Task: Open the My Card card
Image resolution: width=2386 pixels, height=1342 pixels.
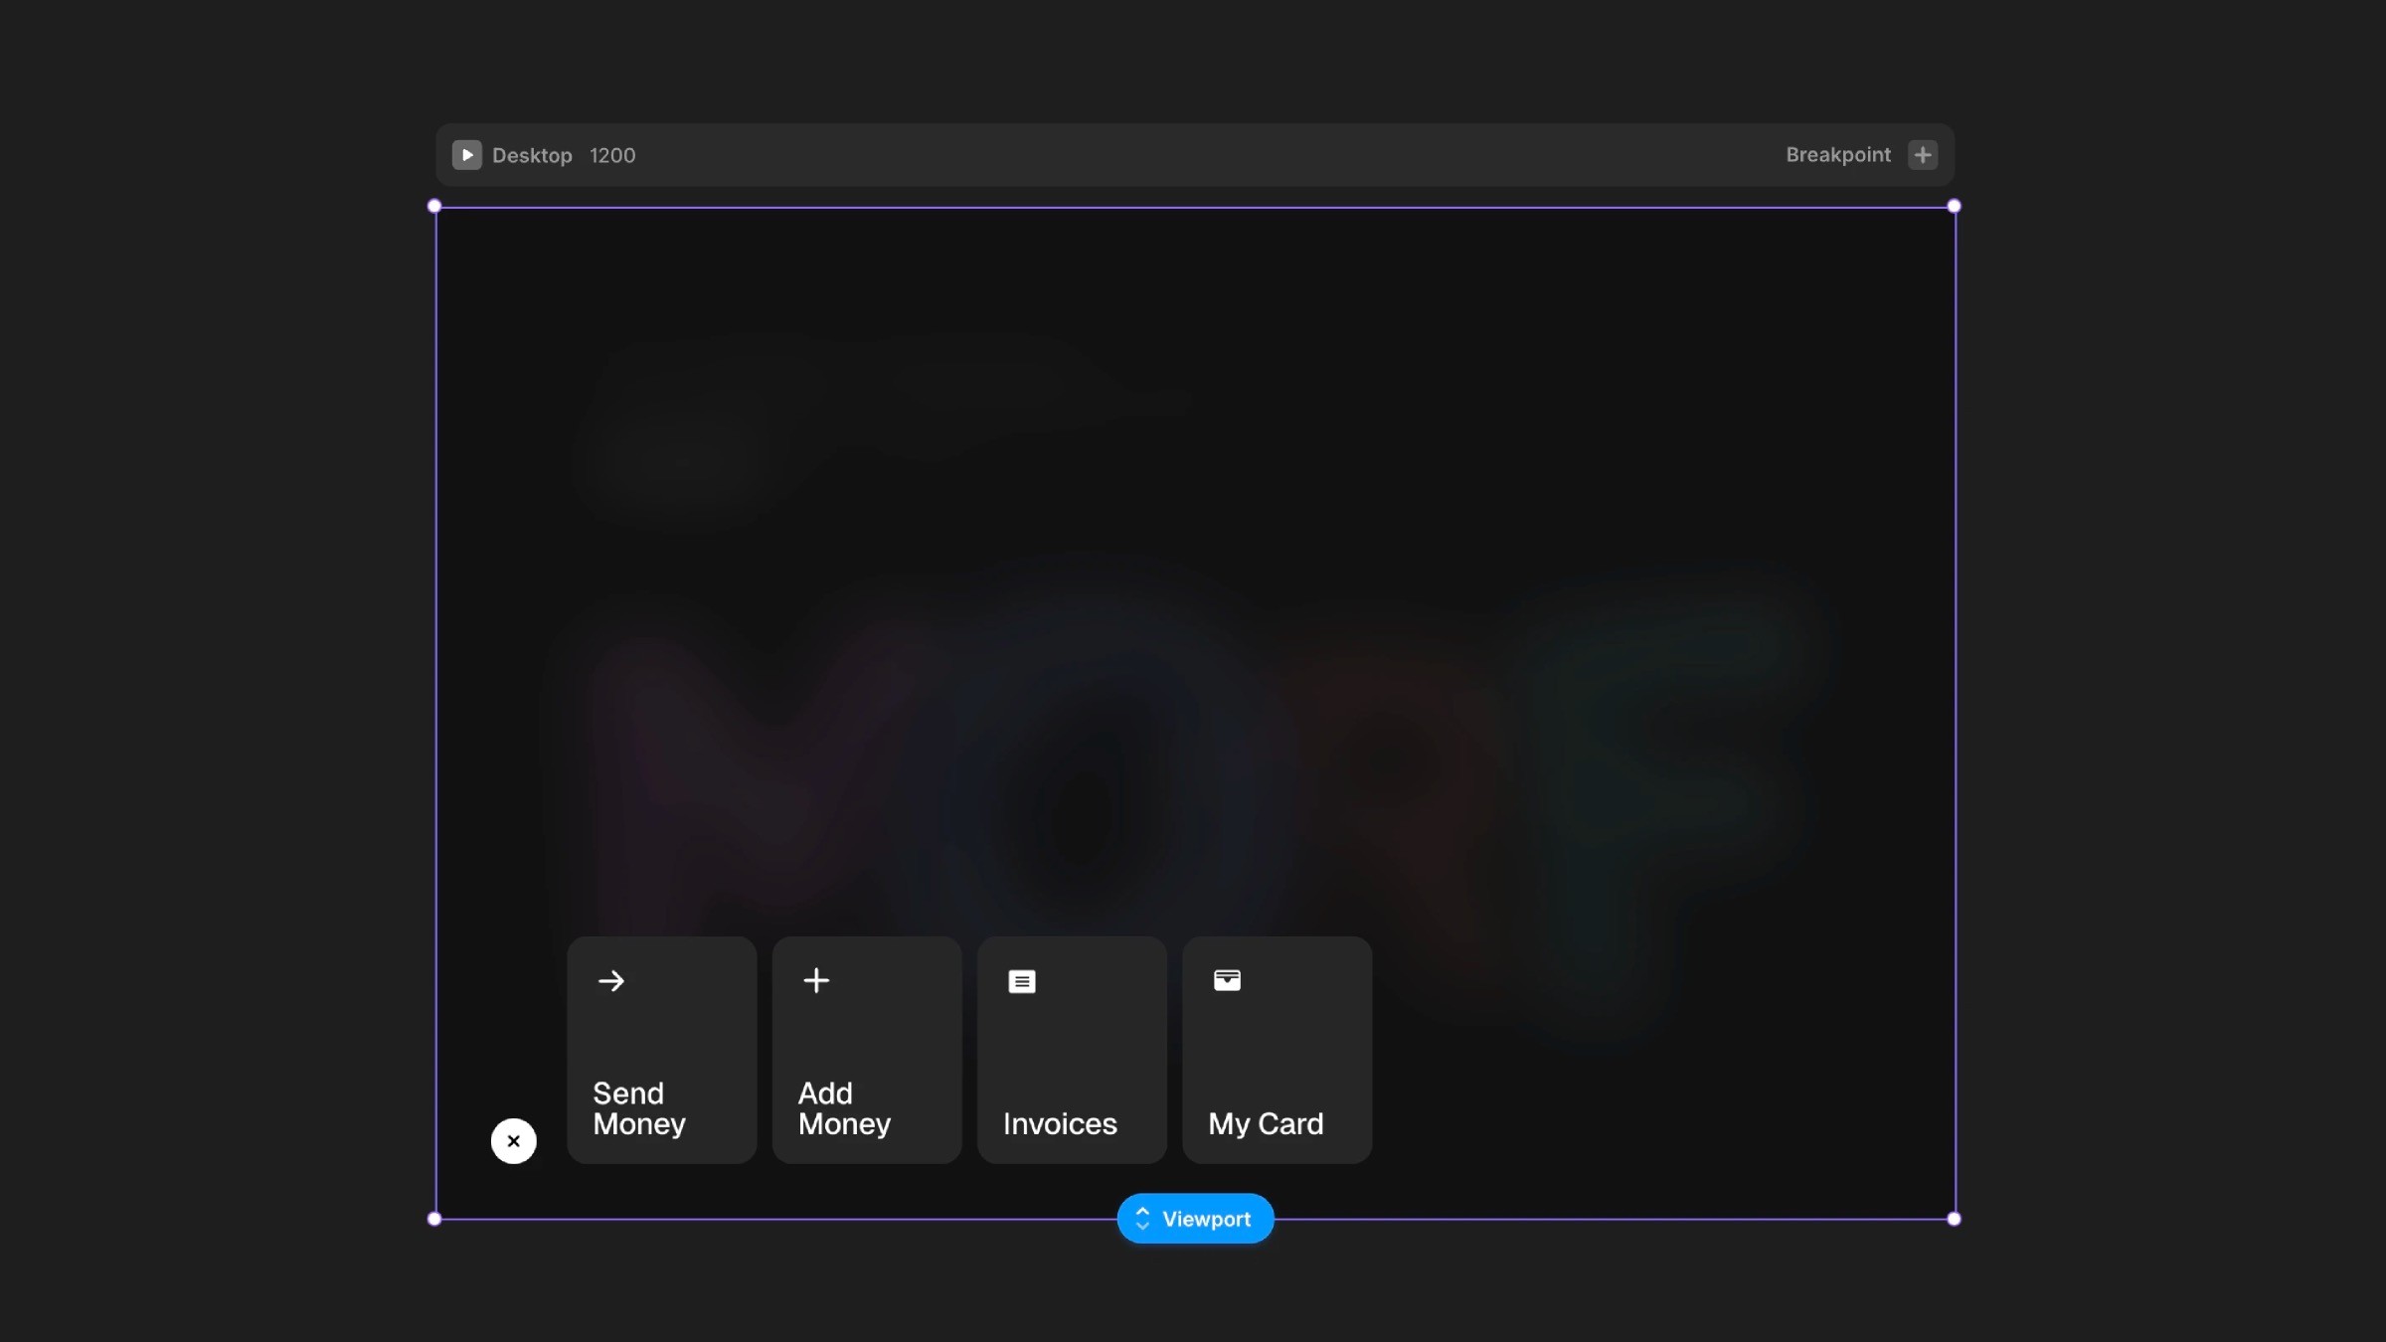Action: (1277, 1050)
